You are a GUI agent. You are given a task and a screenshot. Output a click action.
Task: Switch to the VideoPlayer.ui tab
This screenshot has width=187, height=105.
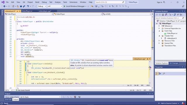click(27, 11)
